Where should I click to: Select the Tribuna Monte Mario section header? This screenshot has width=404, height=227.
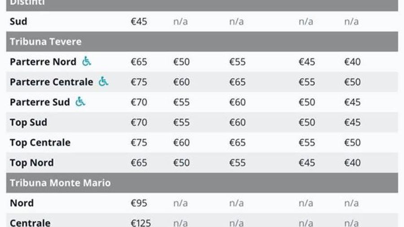[60, 183]
